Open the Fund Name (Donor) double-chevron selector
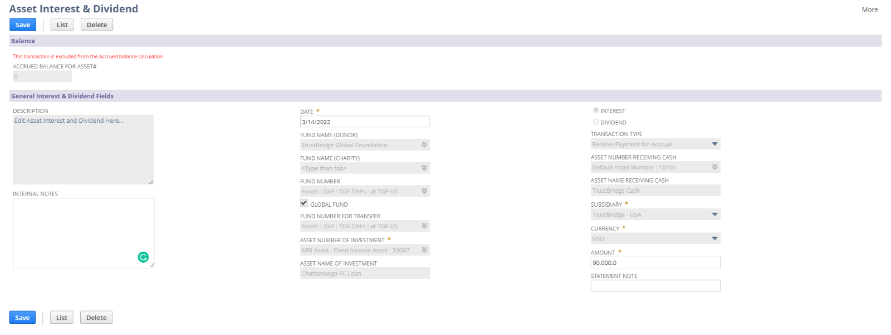891x335 pixels. point(424,145)
